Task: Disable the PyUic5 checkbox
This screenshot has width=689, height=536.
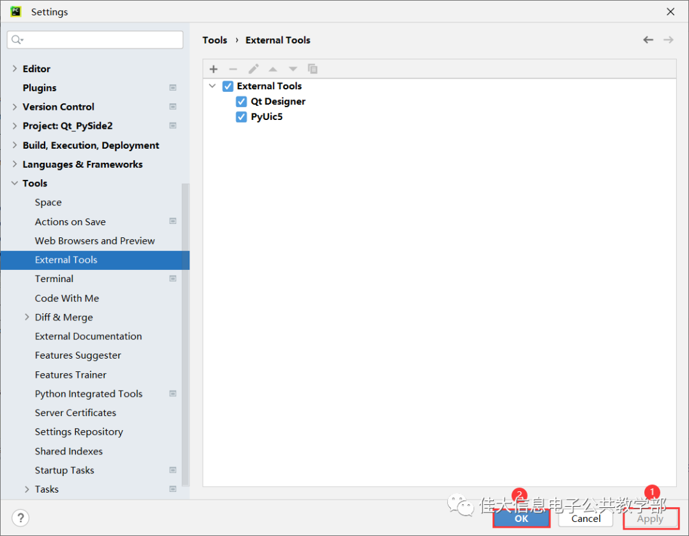Action: click(241, 117)
